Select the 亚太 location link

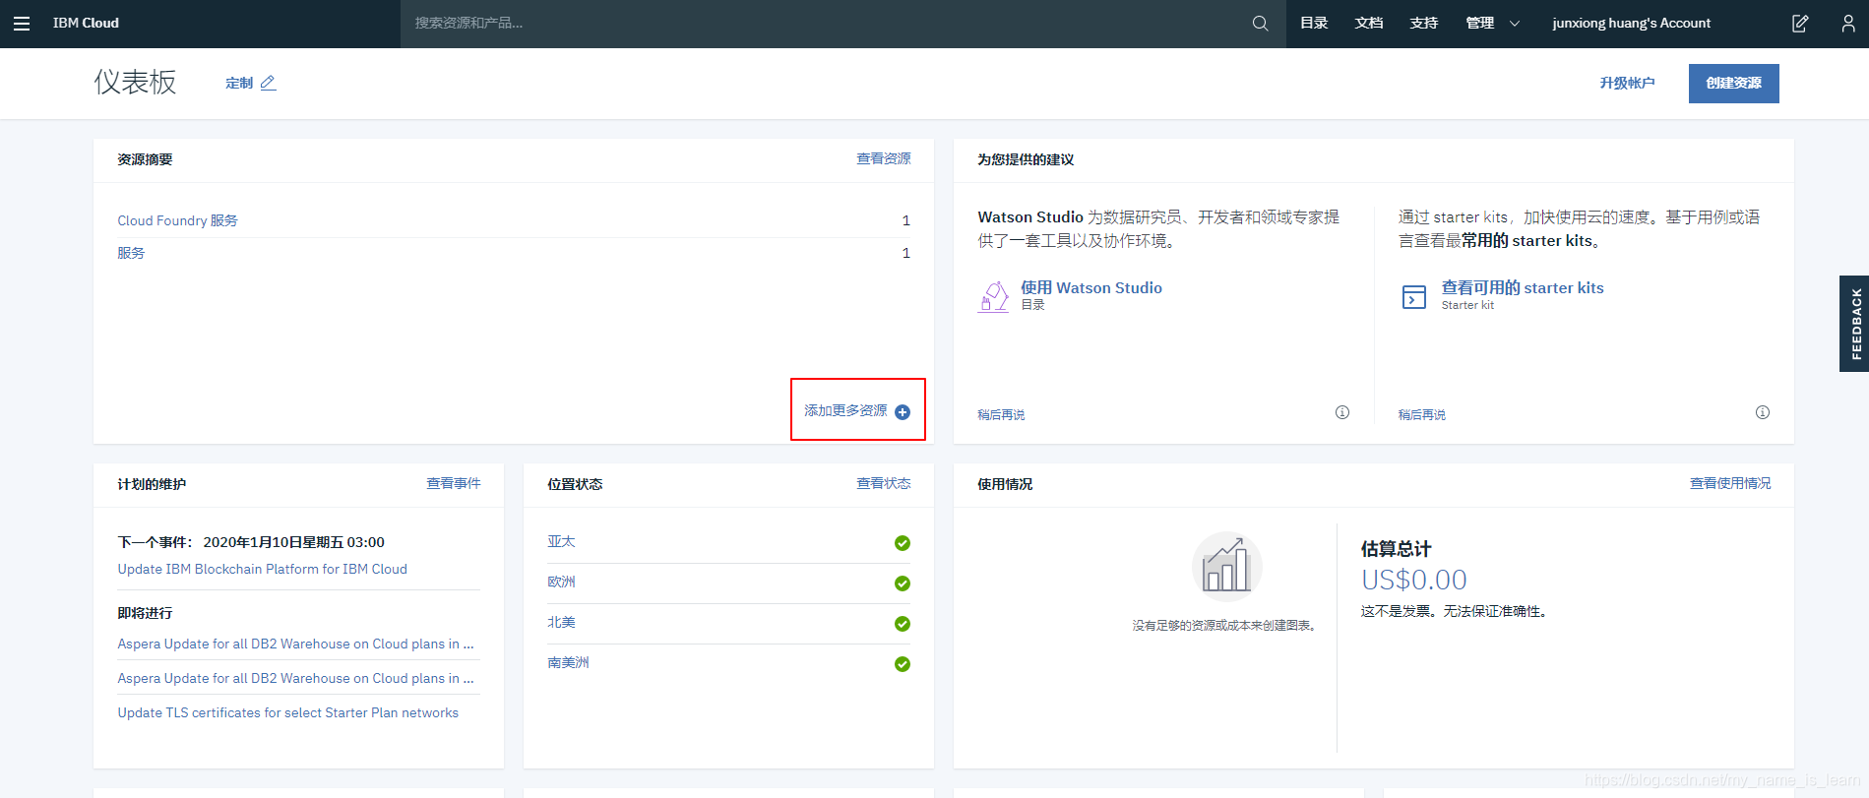[561, 541]
